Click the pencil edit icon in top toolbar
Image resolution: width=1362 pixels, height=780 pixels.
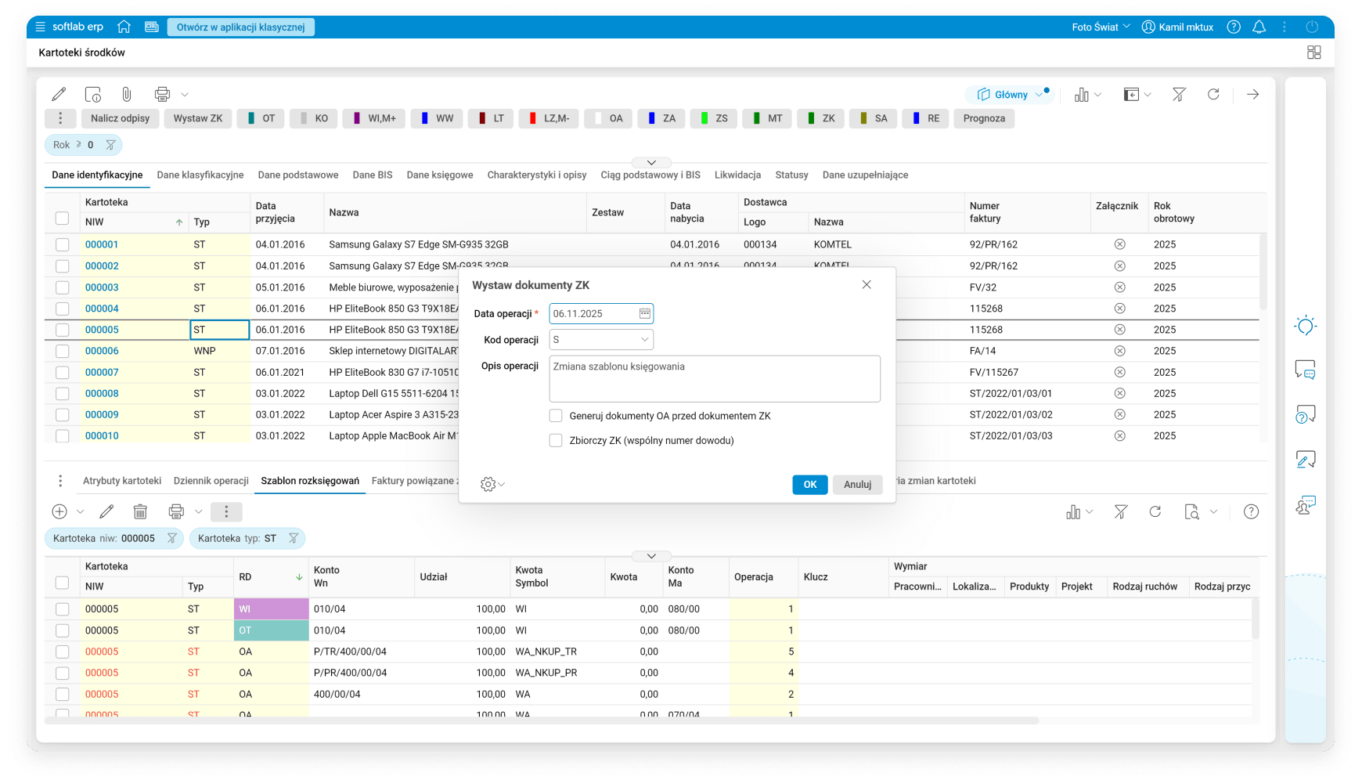click(59, 95)
